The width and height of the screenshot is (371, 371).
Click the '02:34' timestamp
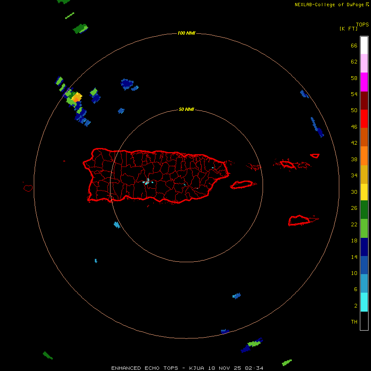(x=254, y=368)
